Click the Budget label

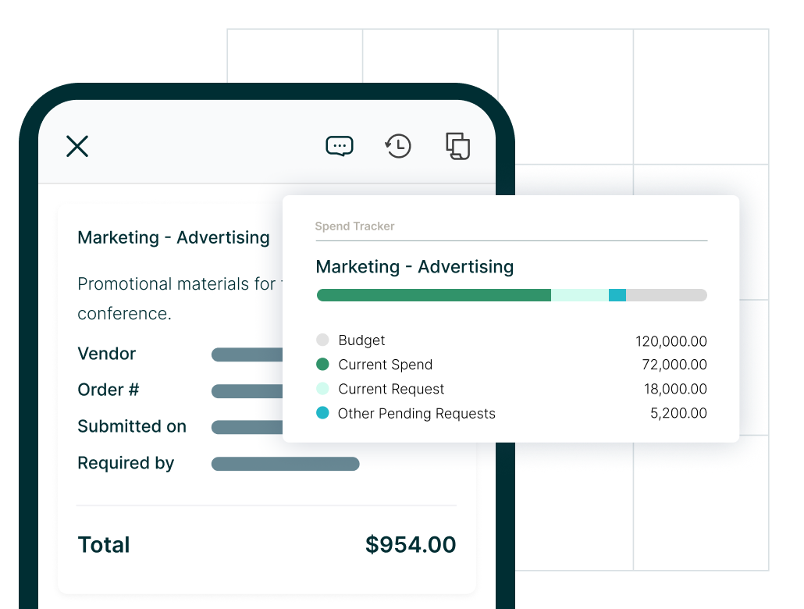361,340
